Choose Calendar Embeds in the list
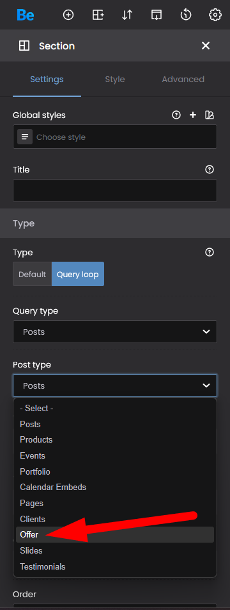 tap(115, 487)
